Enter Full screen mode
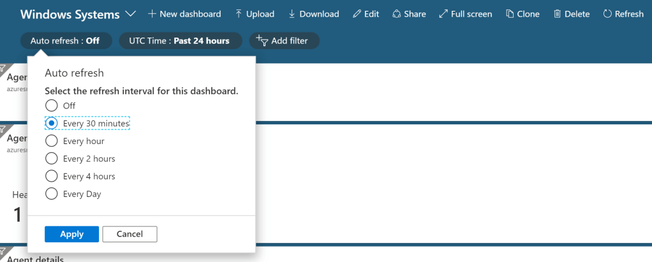 pos(466,14)
